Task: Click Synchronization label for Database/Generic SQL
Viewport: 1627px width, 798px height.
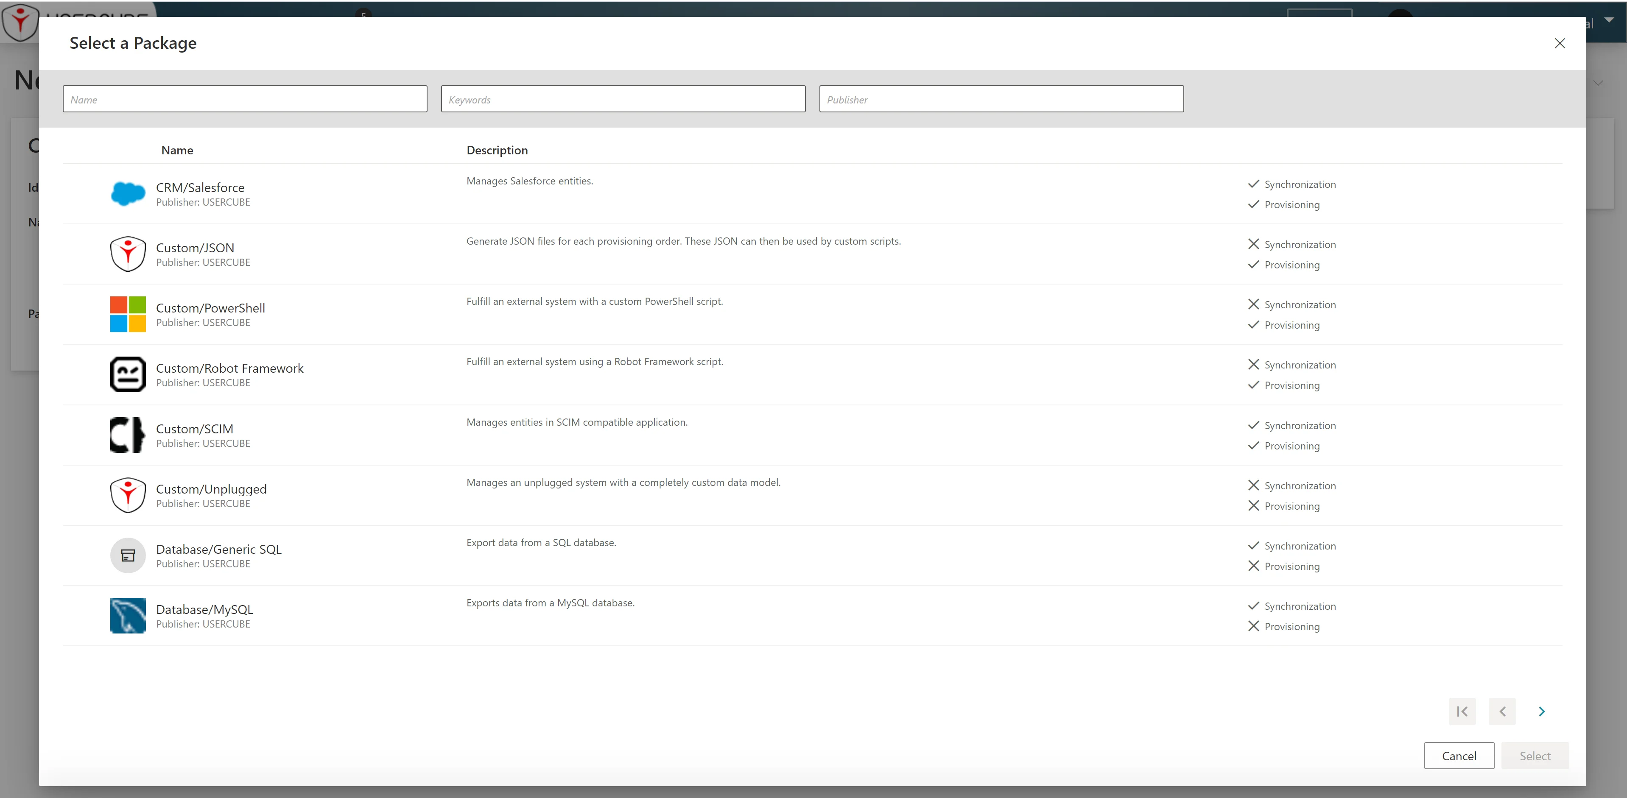Action: (x=1300, y=546)
